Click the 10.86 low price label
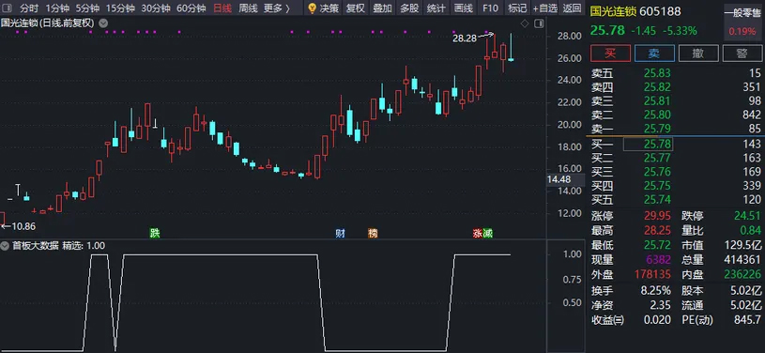The width and height of the screenshot is (765, 353). pyautogui.click(x=23, y=226)
